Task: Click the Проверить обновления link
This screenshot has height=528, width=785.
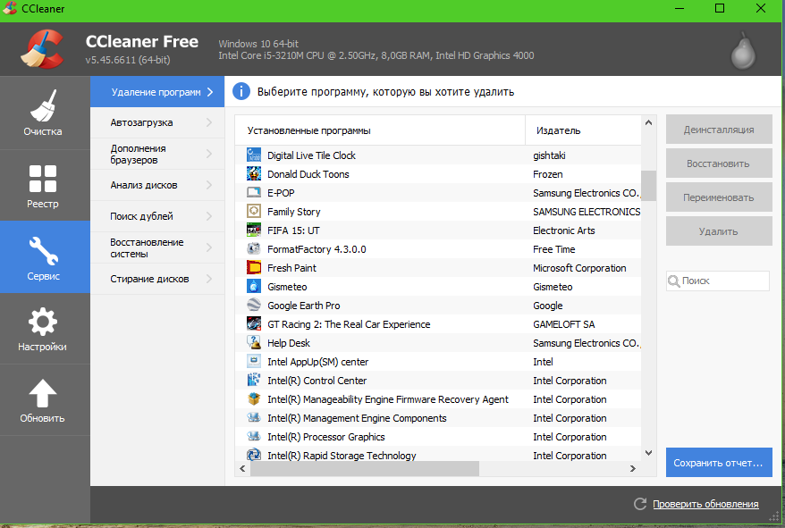Action: click(x=705, y=504)
